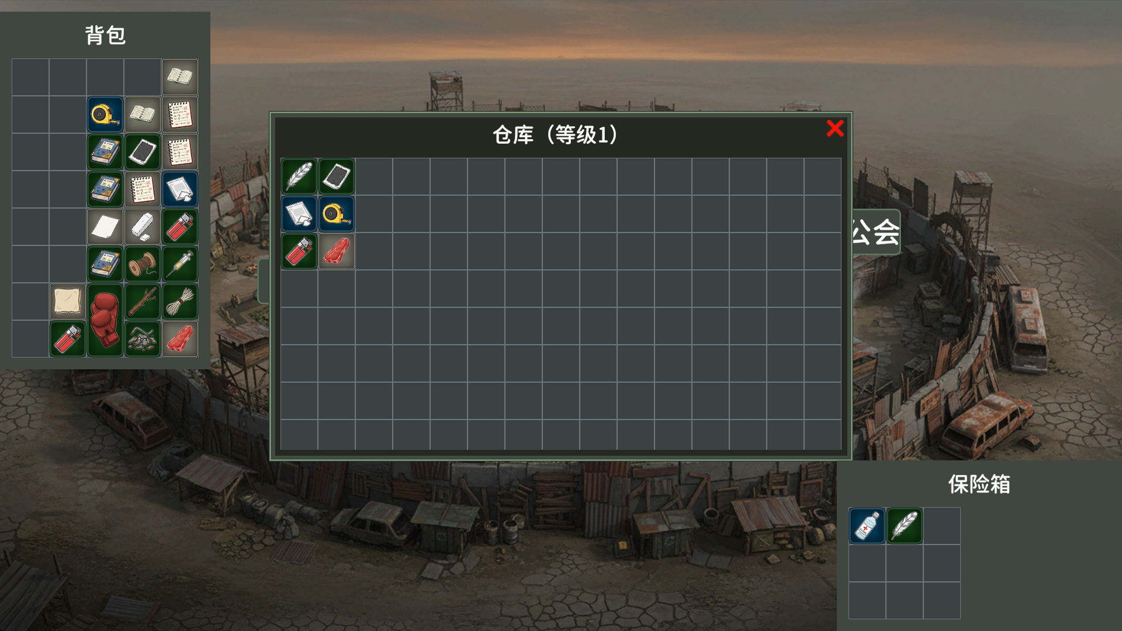Choose the white pouch in the warehouse
The width and height of the screenshot is (1122, 631).
(x=299, y=214)
